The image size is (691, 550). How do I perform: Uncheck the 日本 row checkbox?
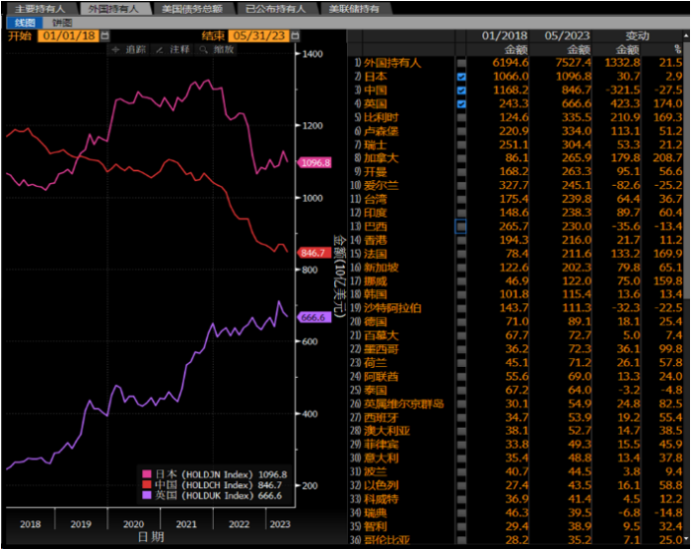(x=461, y=77)
